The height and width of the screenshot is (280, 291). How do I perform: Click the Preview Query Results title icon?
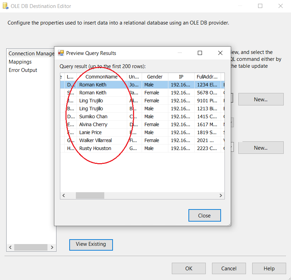61,53
